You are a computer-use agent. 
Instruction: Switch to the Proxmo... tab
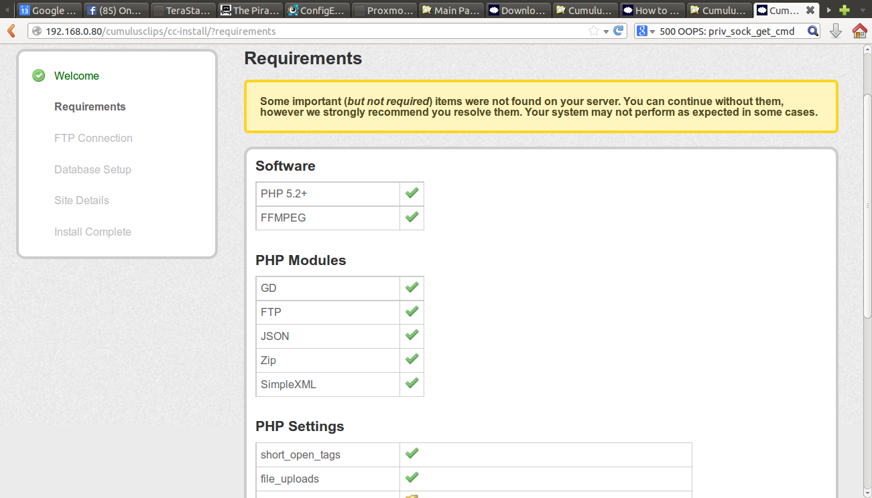click(384, 10)
